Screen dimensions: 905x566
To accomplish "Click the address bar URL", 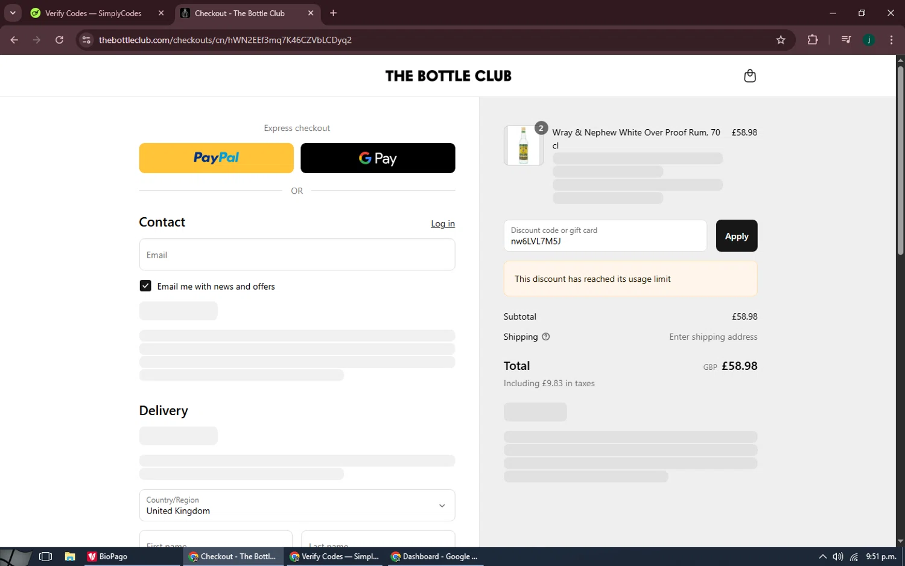I will [x=225, y=40].
